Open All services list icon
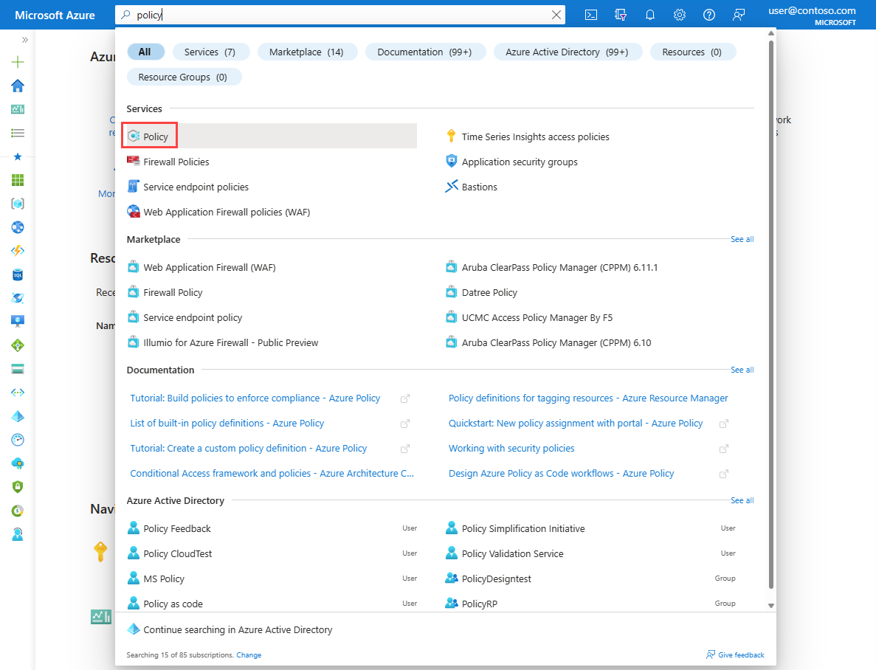Viewport: 876px width, 670px height. (18, 133)
